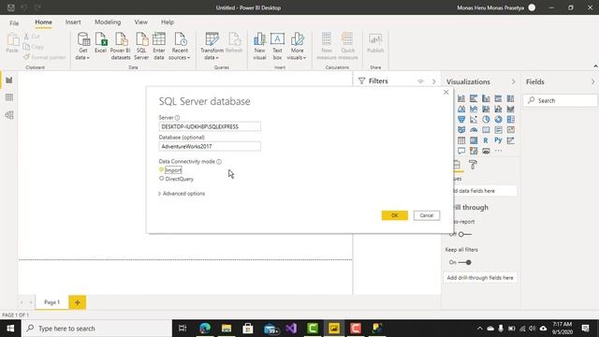Select the Key influencers visual
Viewport: 599px width, 337px height.
pyautogui.click(x=510, y=140)
